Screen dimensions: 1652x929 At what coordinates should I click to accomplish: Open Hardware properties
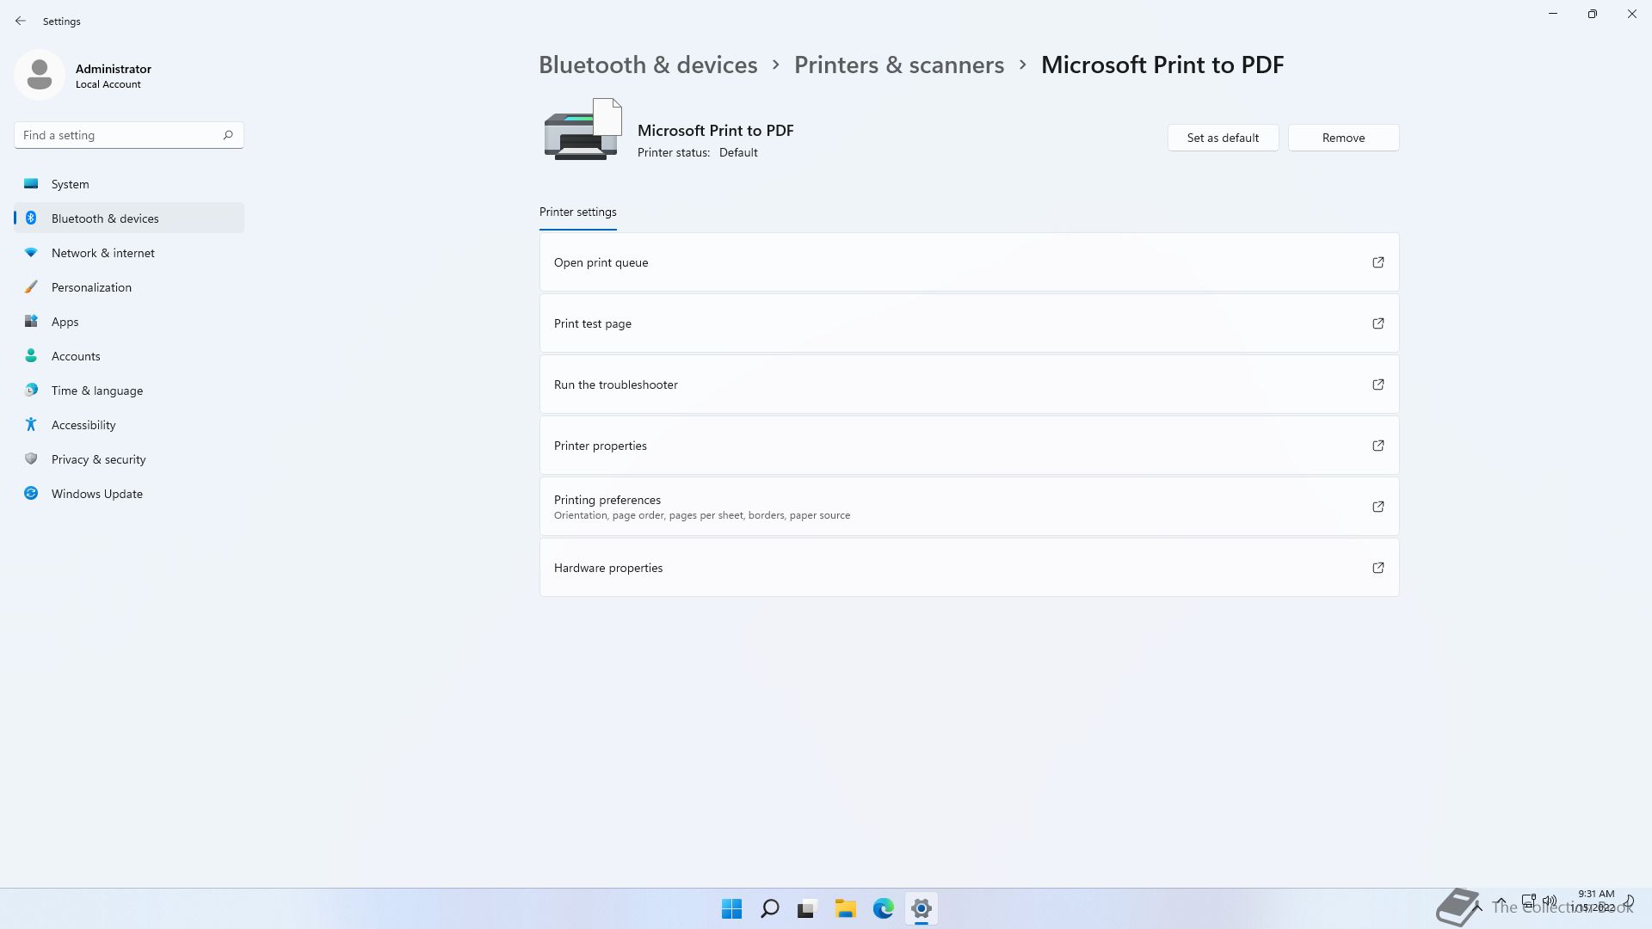969,568
